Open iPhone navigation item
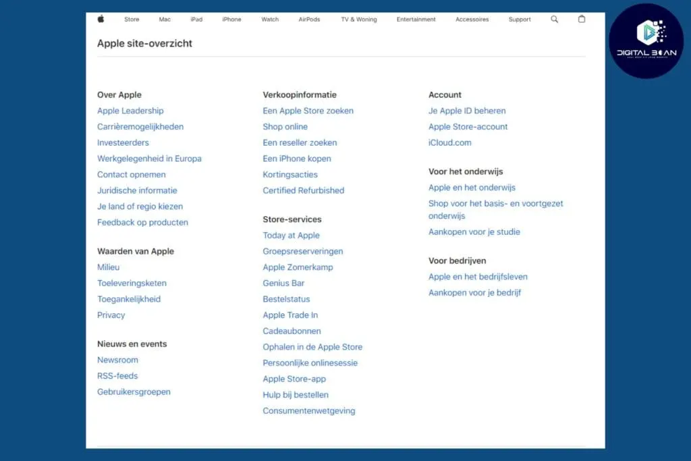 pos(232,20)
